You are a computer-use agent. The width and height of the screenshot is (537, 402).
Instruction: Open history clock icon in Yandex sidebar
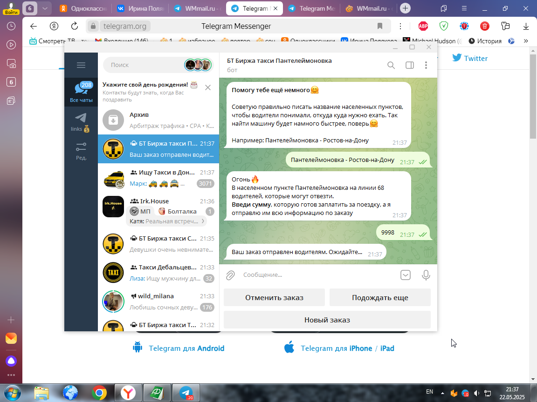11,26
